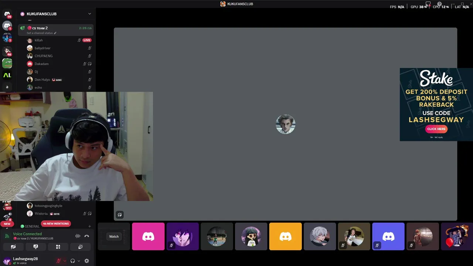Open the Pepe frog server icon
473x266 pixels.
pyautogui.click(x=7, y=64)
